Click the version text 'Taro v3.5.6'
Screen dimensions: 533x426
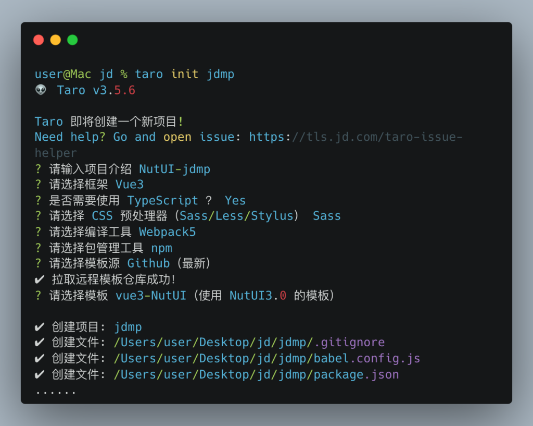[x=96, y=90]
